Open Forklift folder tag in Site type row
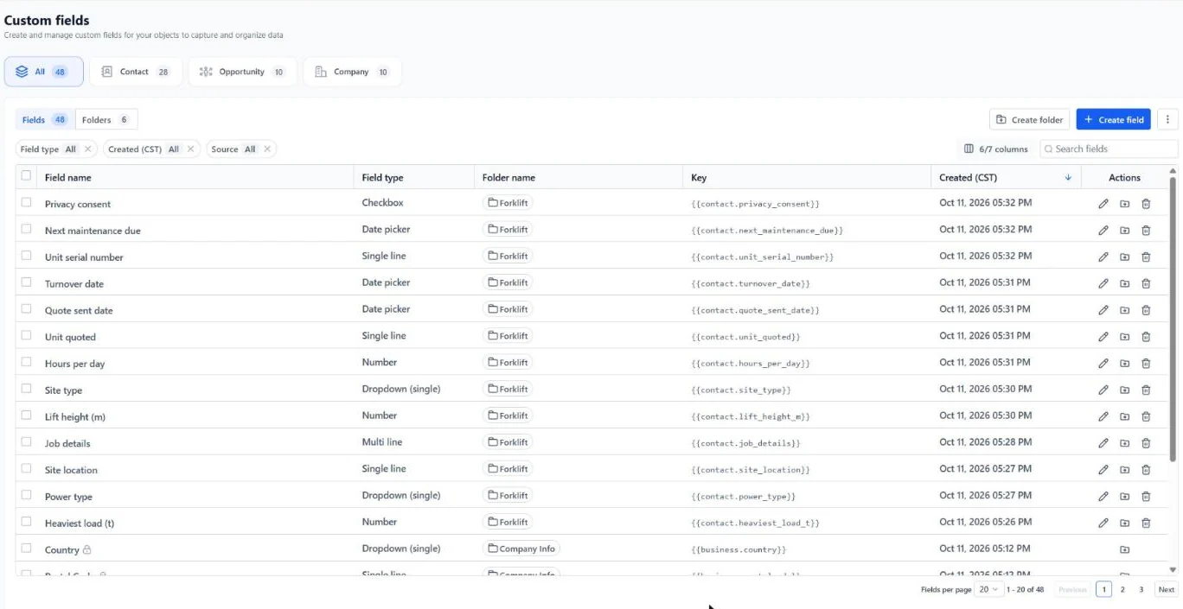 (508, 390)
